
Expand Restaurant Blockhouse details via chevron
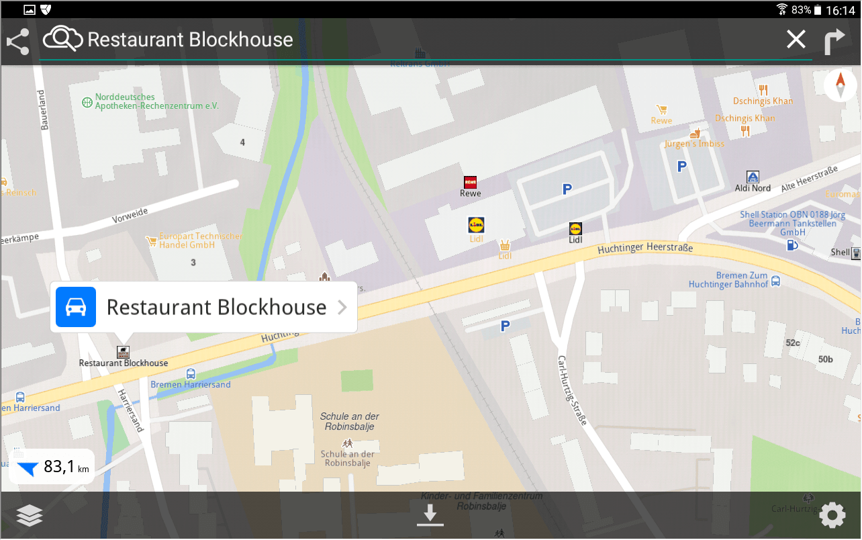(x=342, y=308)
